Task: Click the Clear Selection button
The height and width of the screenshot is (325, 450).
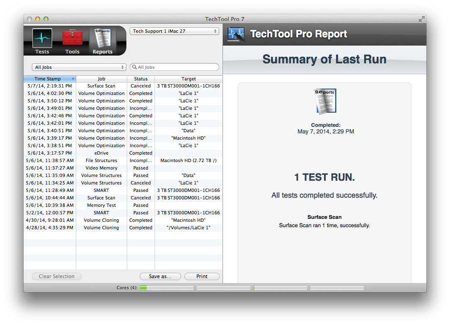Action: tap(56, 276)
